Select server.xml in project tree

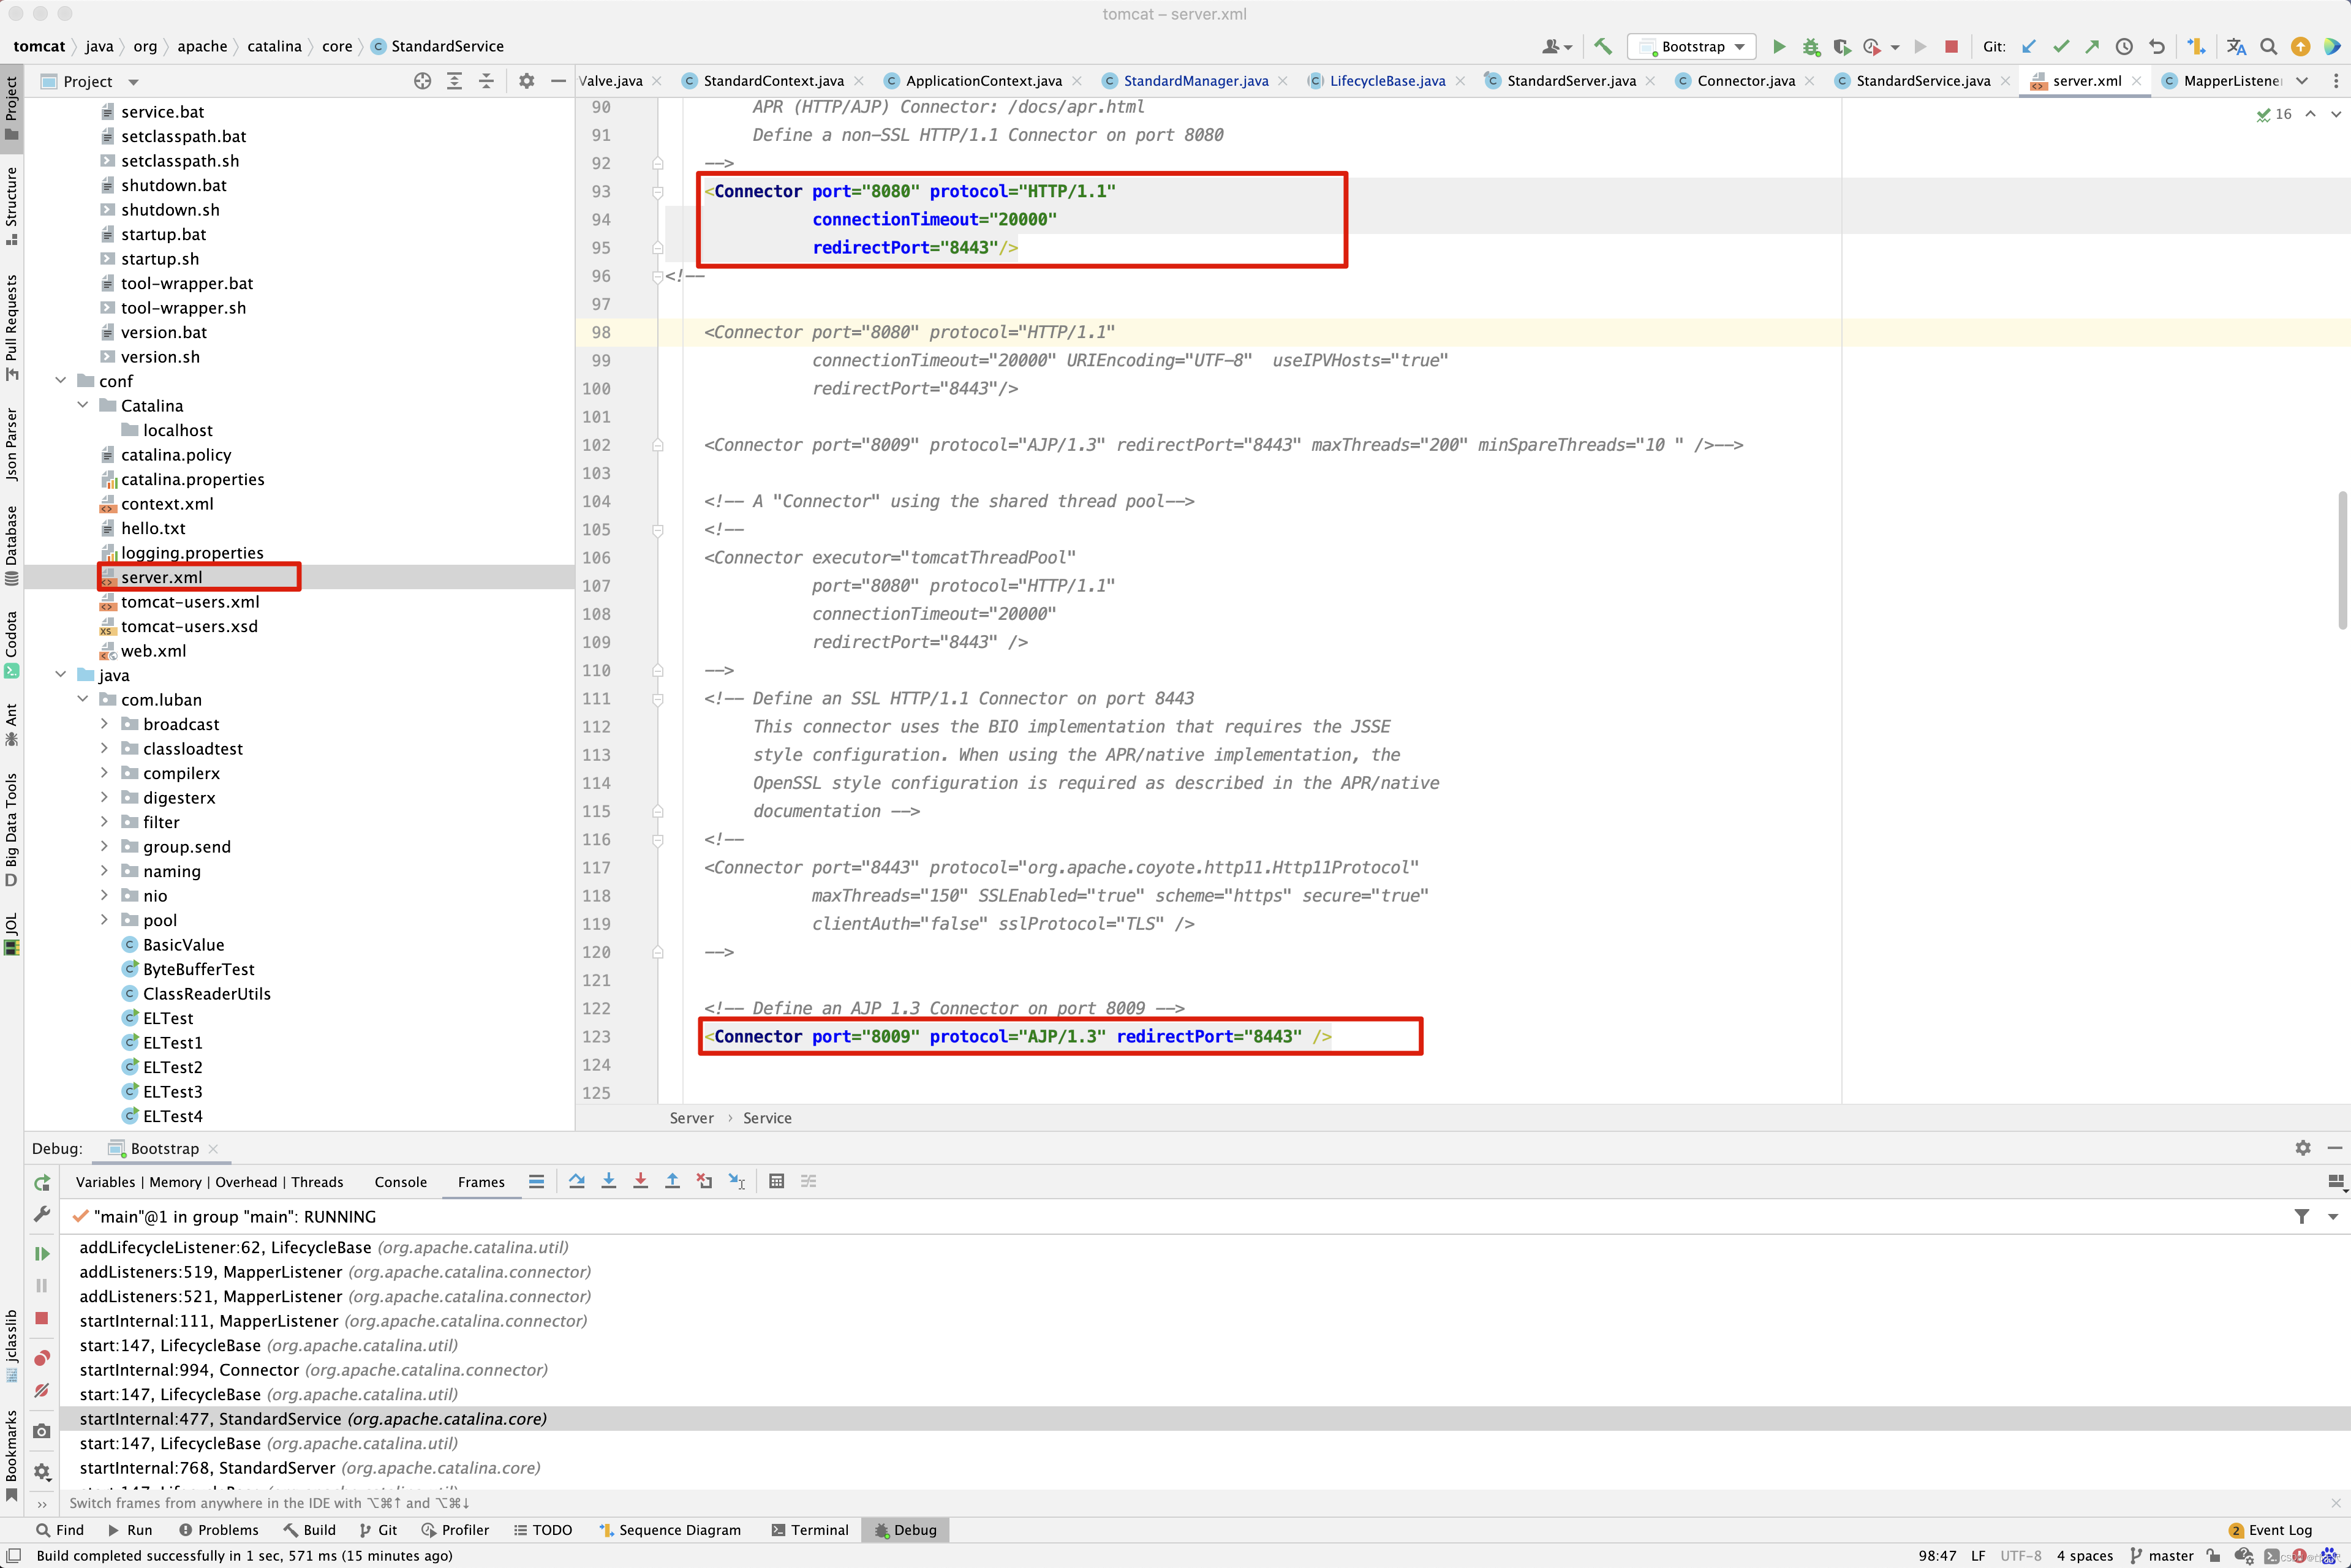click(x=161, y=577)
